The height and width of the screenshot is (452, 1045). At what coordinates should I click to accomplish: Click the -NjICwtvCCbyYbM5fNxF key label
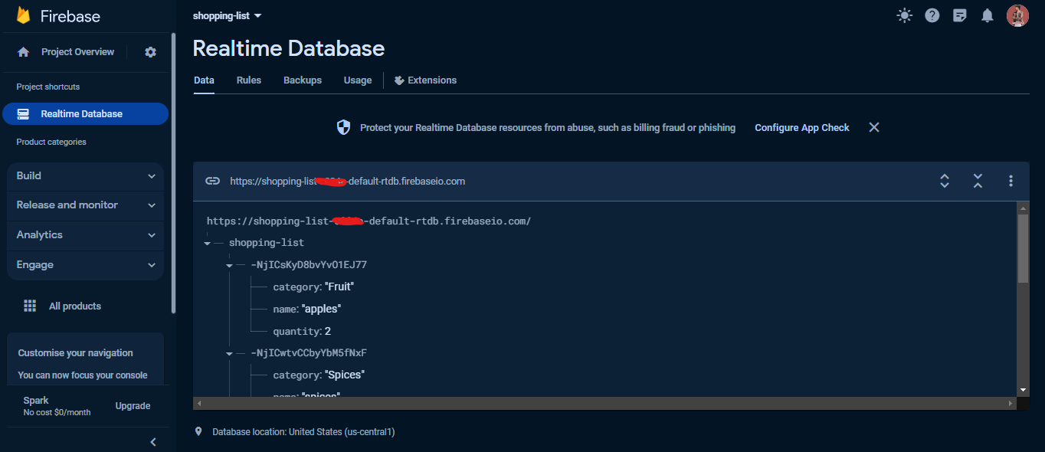pos(309,353)
